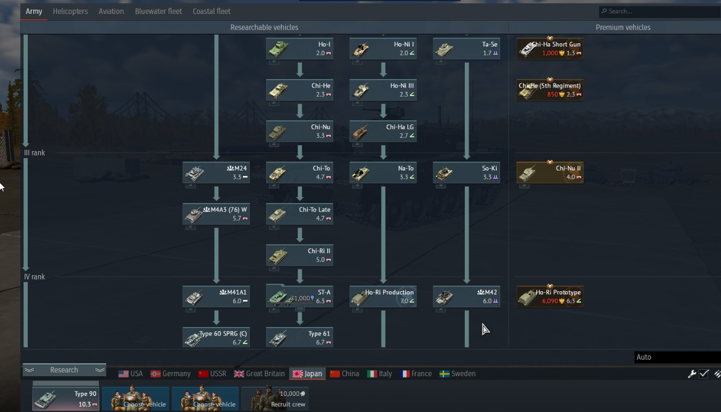The image size is (721, 412).
Task: Click the first Choose vehicle slot
Action: coord(136,399)
